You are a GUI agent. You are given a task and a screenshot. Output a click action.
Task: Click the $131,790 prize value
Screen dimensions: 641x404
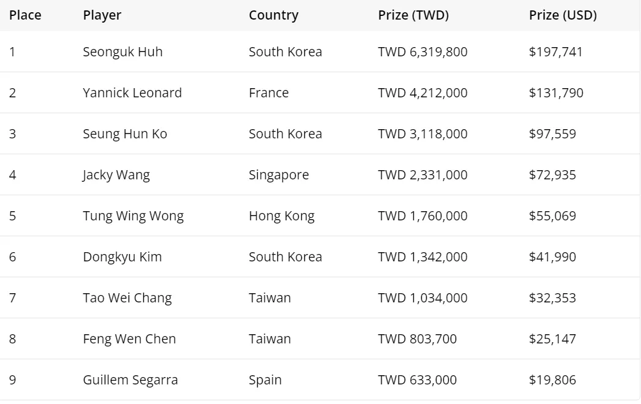(x=556, y=93)
